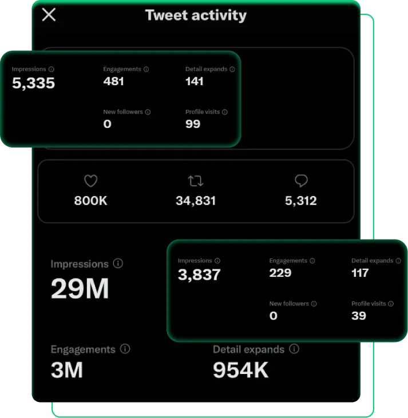
Task: Click info icon next to Impressions 3,837
Action: (x=217, y=261)
